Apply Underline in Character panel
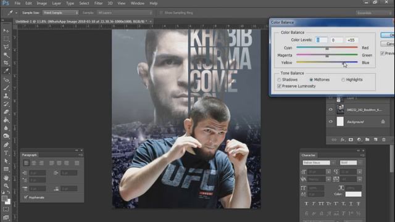 point(351,203)
